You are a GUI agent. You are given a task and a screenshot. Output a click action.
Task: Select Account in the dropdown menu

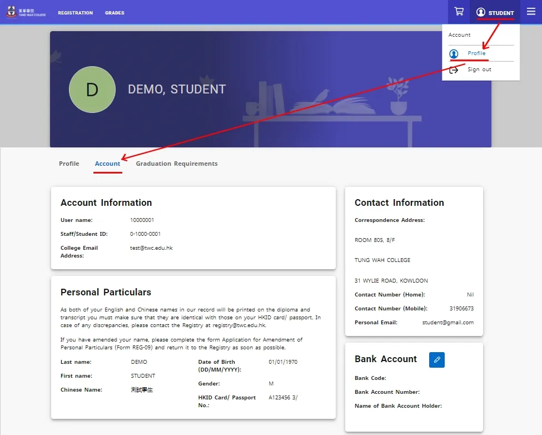tap(459, 34)
